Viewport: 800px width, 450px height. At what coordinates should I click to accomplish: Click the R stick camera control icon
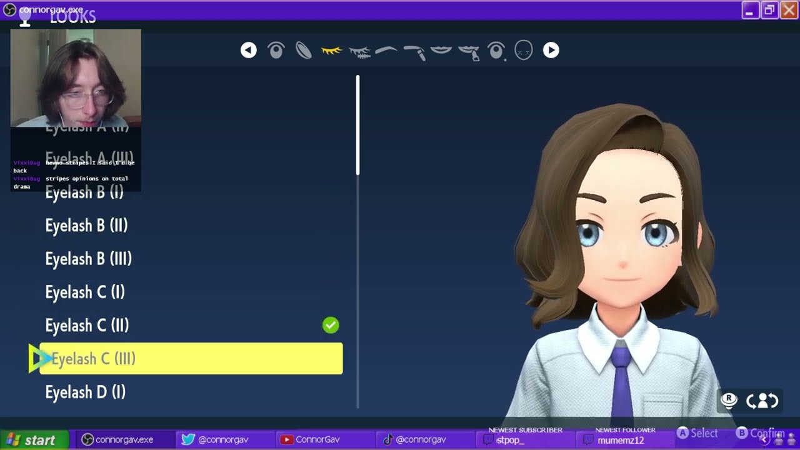point(729,400)
